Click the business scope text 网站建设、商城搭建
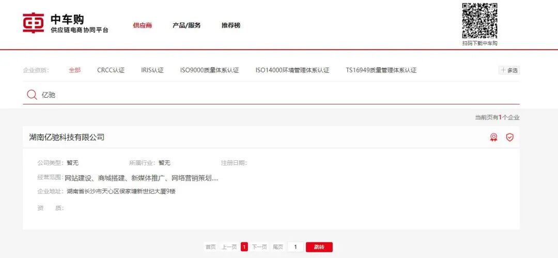The image size is (558, 258). 141,178
